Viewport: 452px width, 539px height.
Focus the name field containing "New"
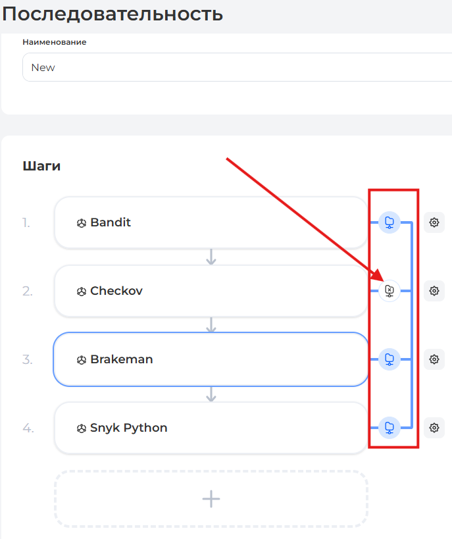230,67
